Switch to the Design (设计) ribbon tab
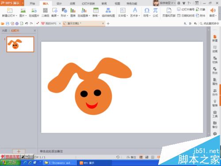221x166 pixels. (x=59, y=4)
